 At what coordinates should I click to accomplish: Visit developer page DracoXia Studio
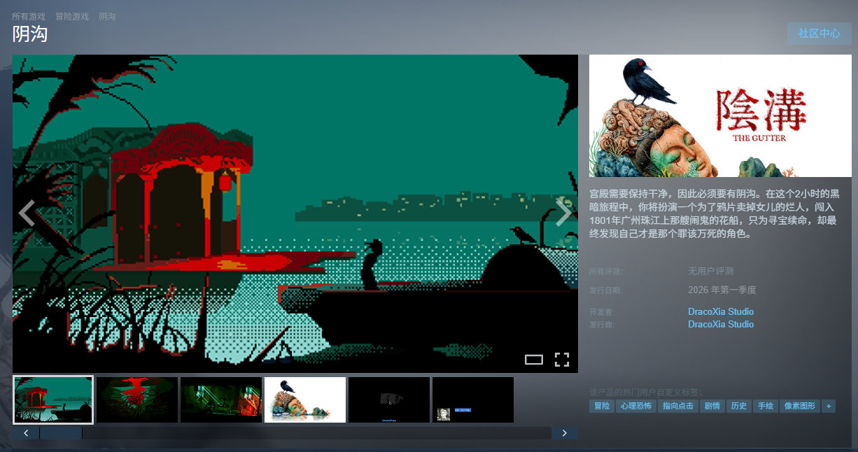pos(720,311)
